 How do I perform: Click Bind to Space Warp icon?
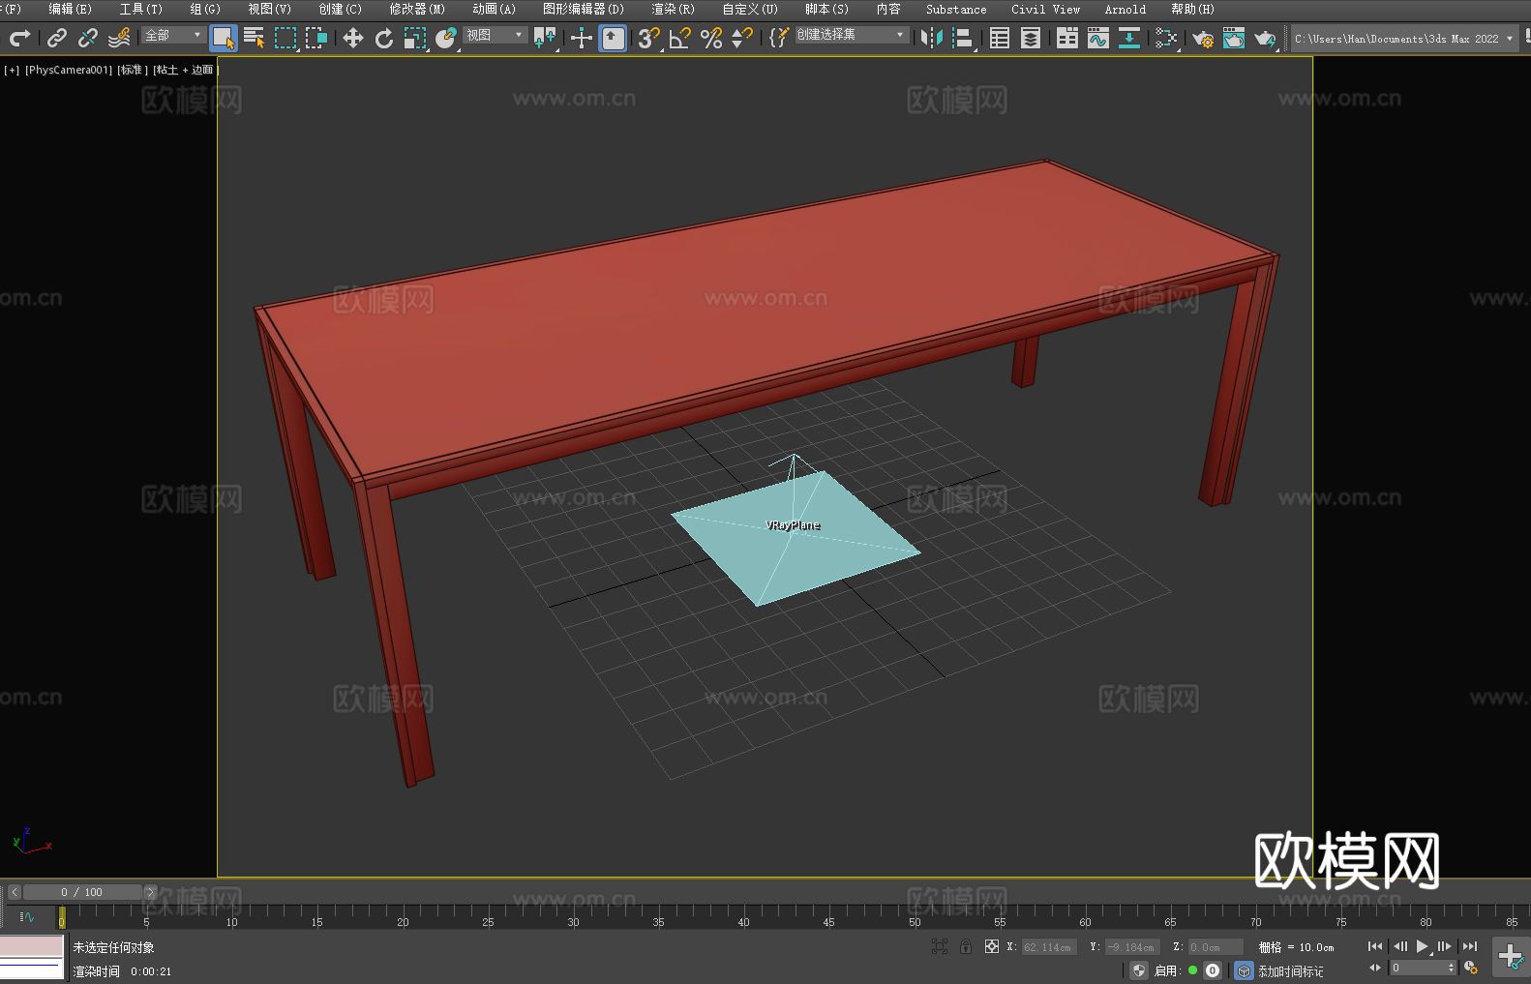119,38
